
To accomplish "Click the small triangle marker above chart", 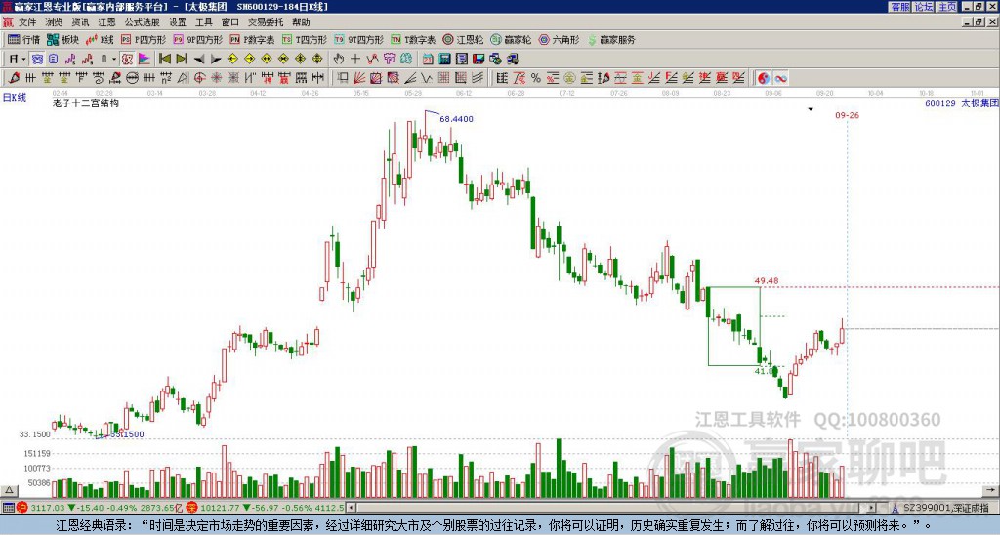I will (x=811, y=109).
